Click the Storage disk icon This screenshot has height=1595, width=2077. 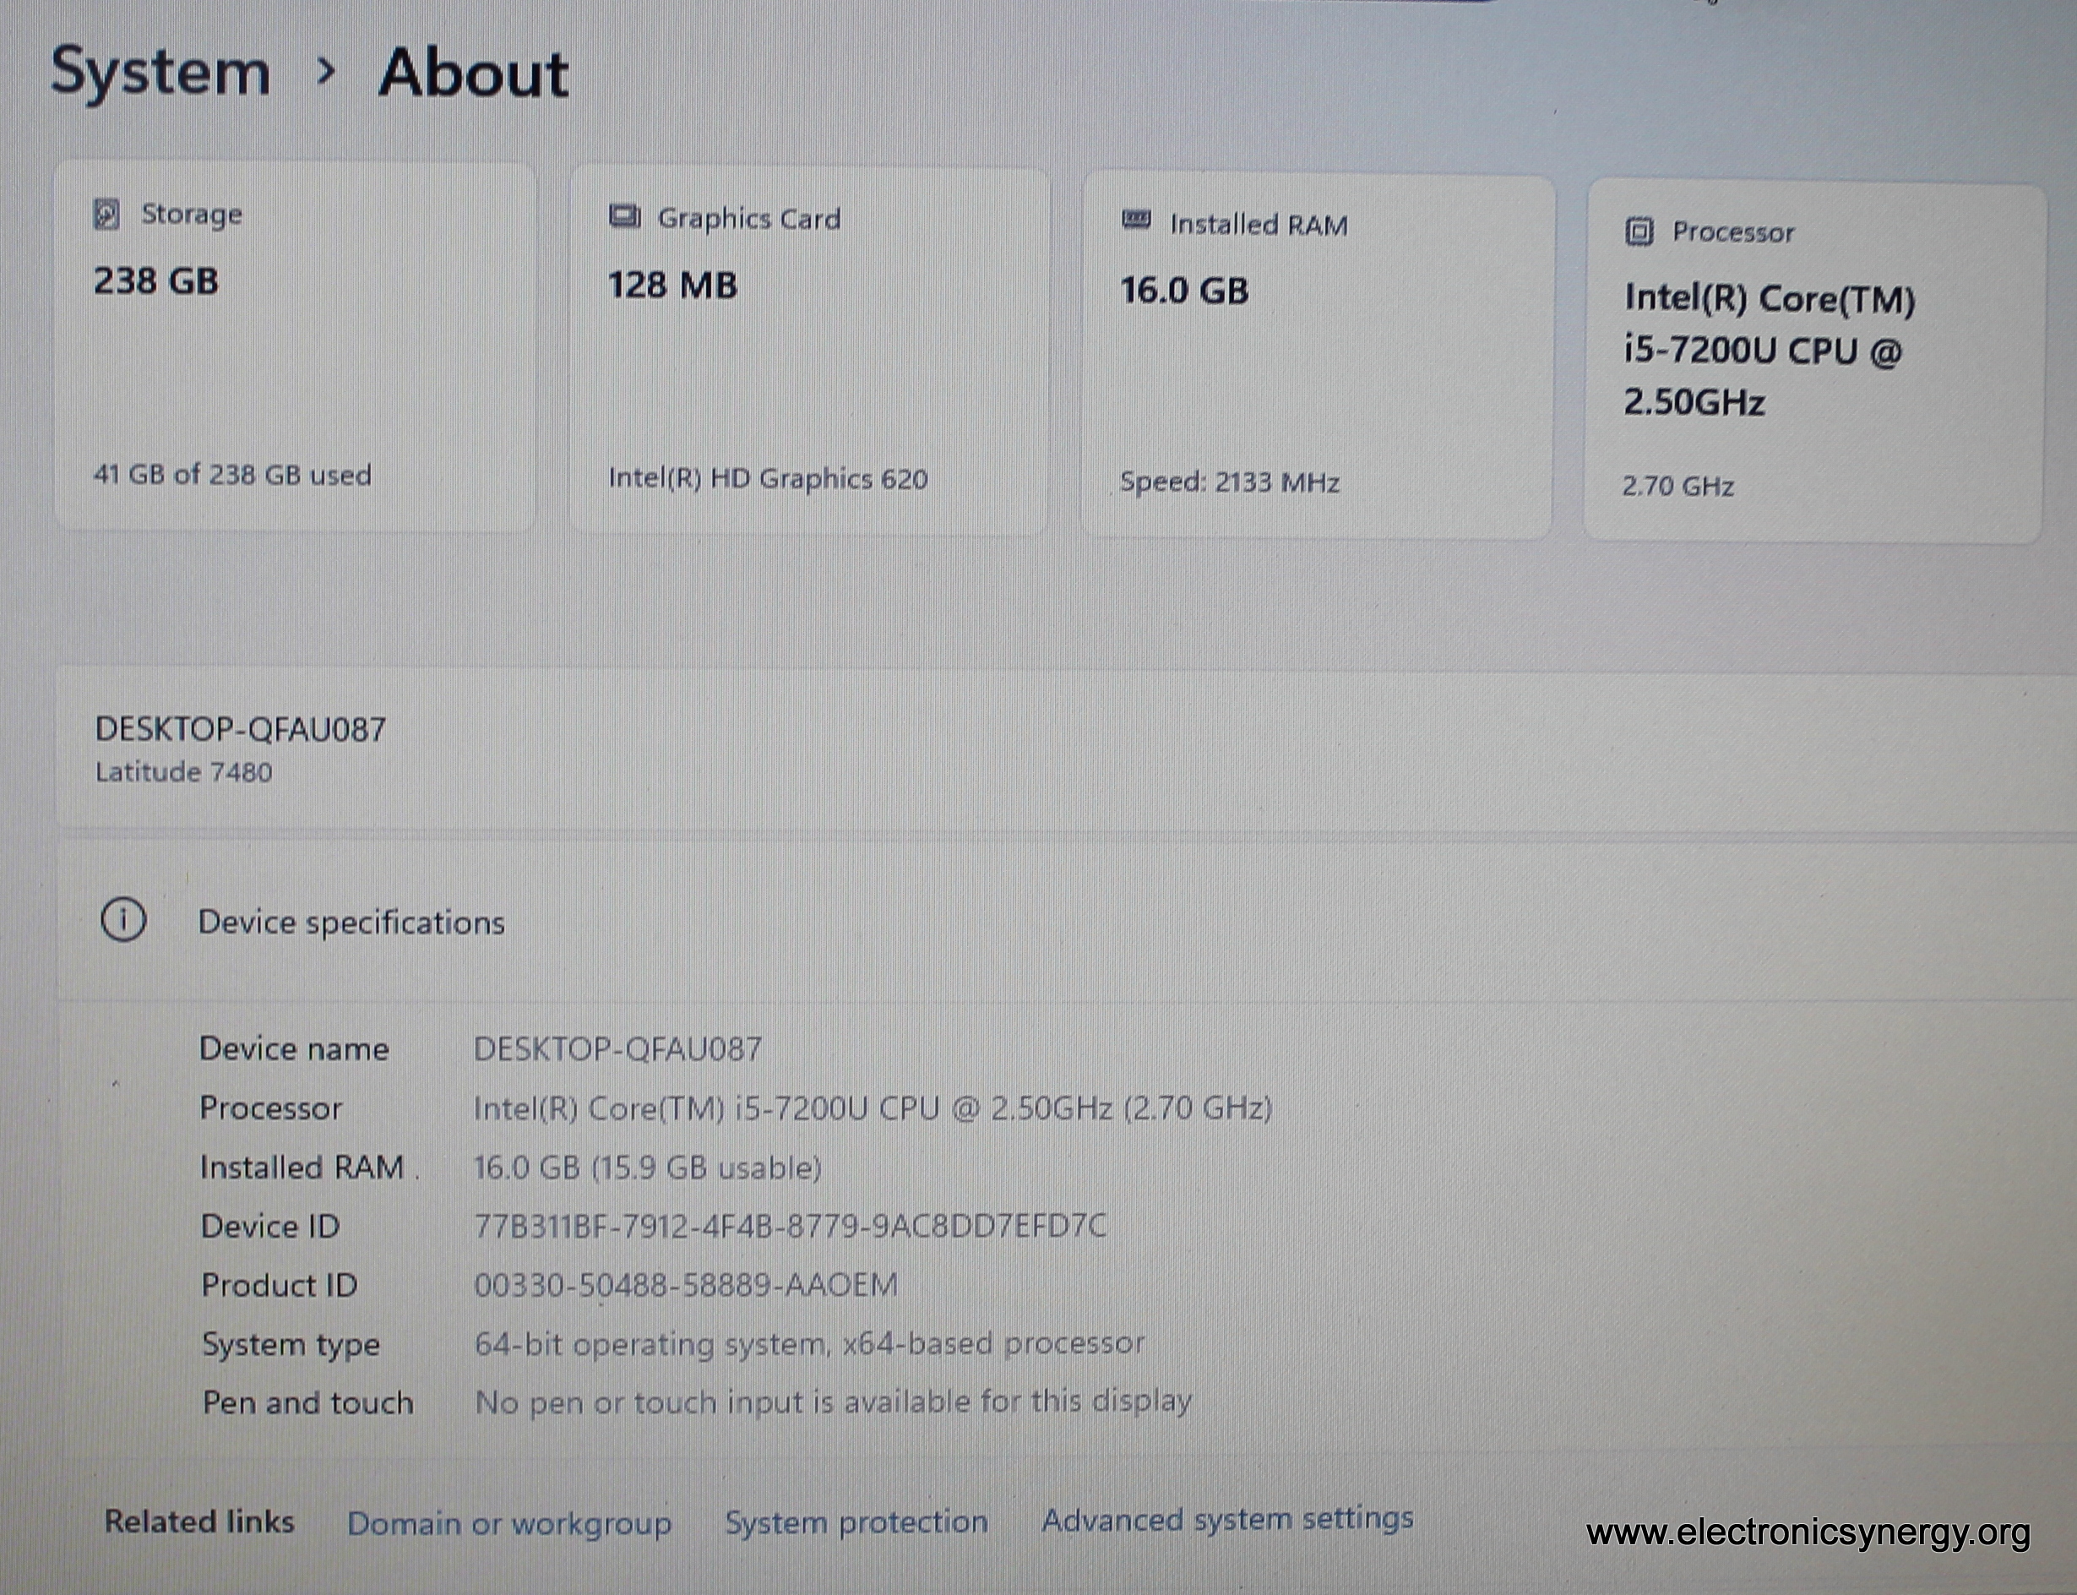pos(106,215)
